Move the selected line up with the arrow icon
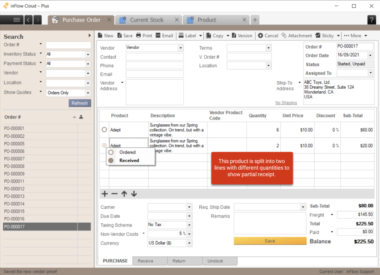Viewport: 380px width, 275px height. 125,194
